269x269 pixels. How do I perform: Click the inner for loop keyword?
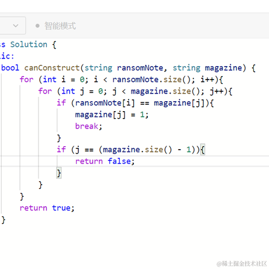click(x=45, y=91)
